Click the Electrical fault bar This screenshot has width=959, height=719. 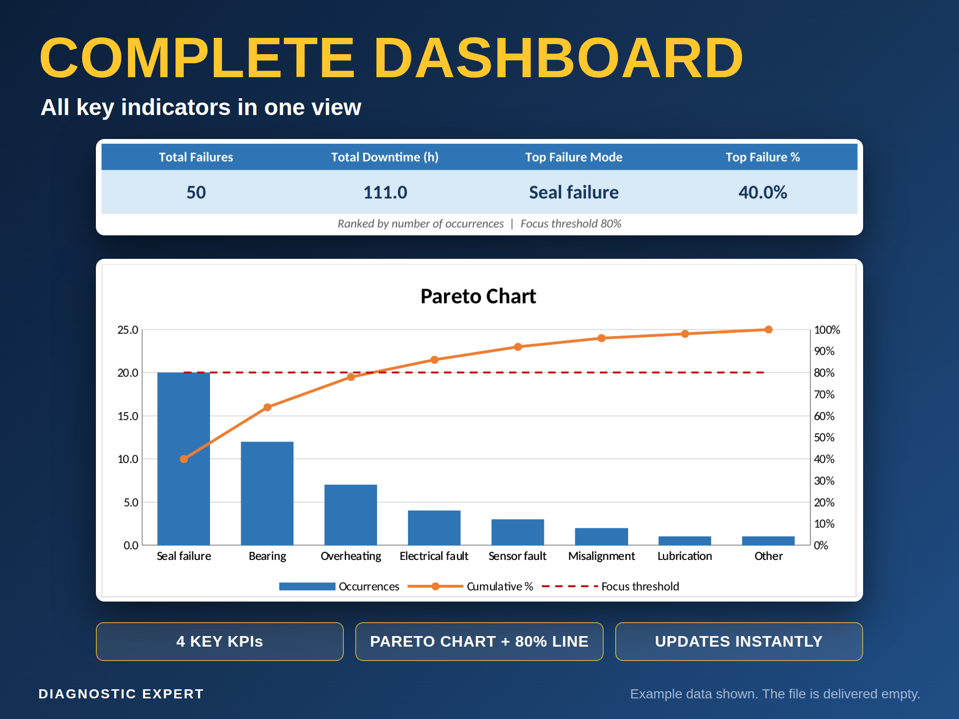click(x=434, y=528)
